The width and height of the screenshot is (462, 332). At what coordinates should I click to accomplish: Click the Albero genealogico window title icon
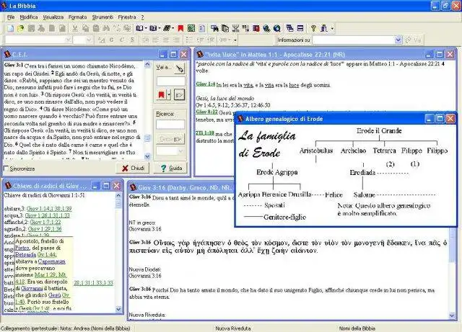click(x=240, y=119)
